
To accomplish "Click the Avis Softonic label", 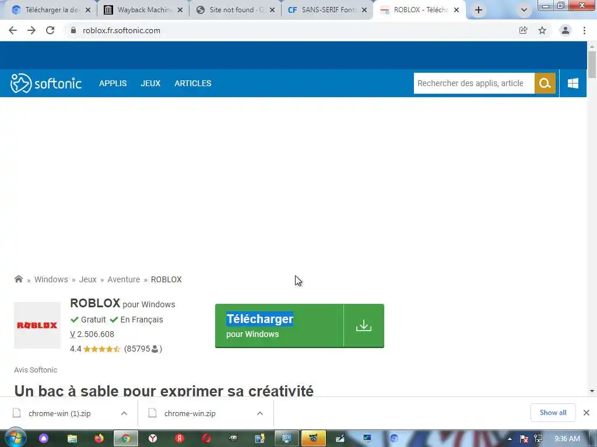I will [x=36, y=370].
